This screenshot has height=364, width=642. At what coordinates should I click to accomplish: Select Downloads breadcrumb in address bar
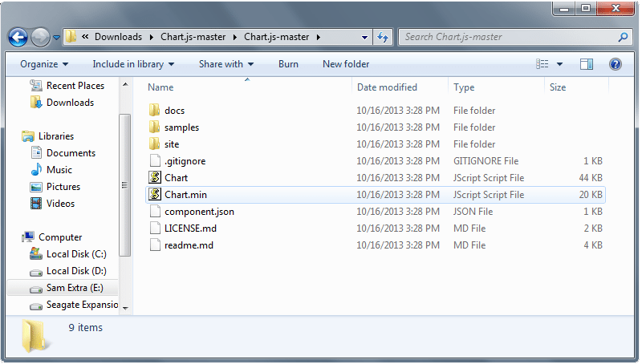click(x=118, y=37)
